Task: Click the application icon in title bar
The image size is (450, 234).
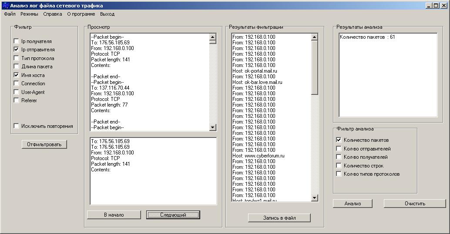Action: tap(6, 6)
